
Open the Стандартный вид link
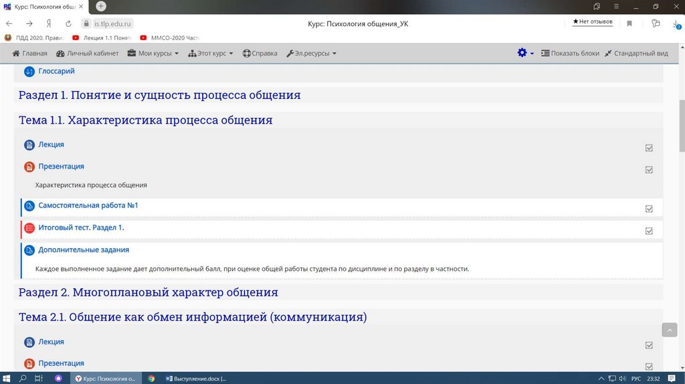click(x=635, y=54)
